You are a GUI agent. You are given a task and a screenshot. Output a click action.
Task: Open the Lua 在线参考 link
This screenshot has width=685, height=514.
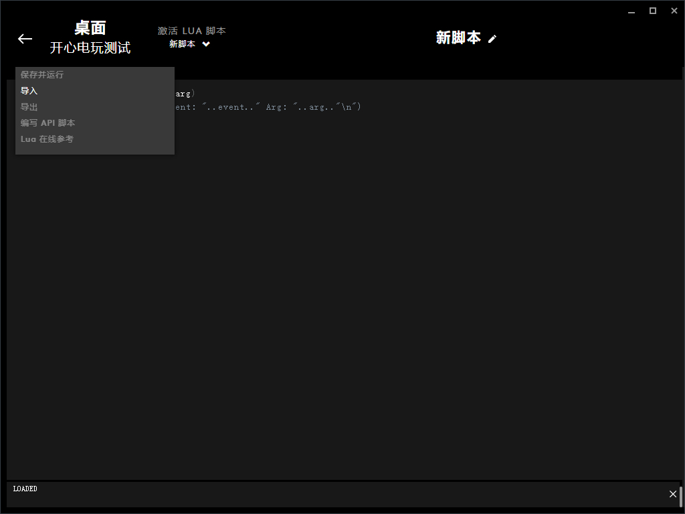(47, 139)
